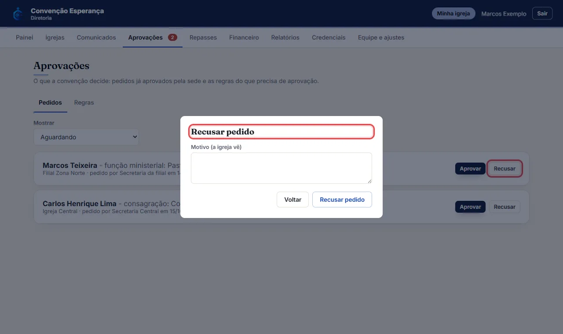Click the Motivo (a igreja vê) label
This screenshot has height=334, width=563.
(216, 147)
